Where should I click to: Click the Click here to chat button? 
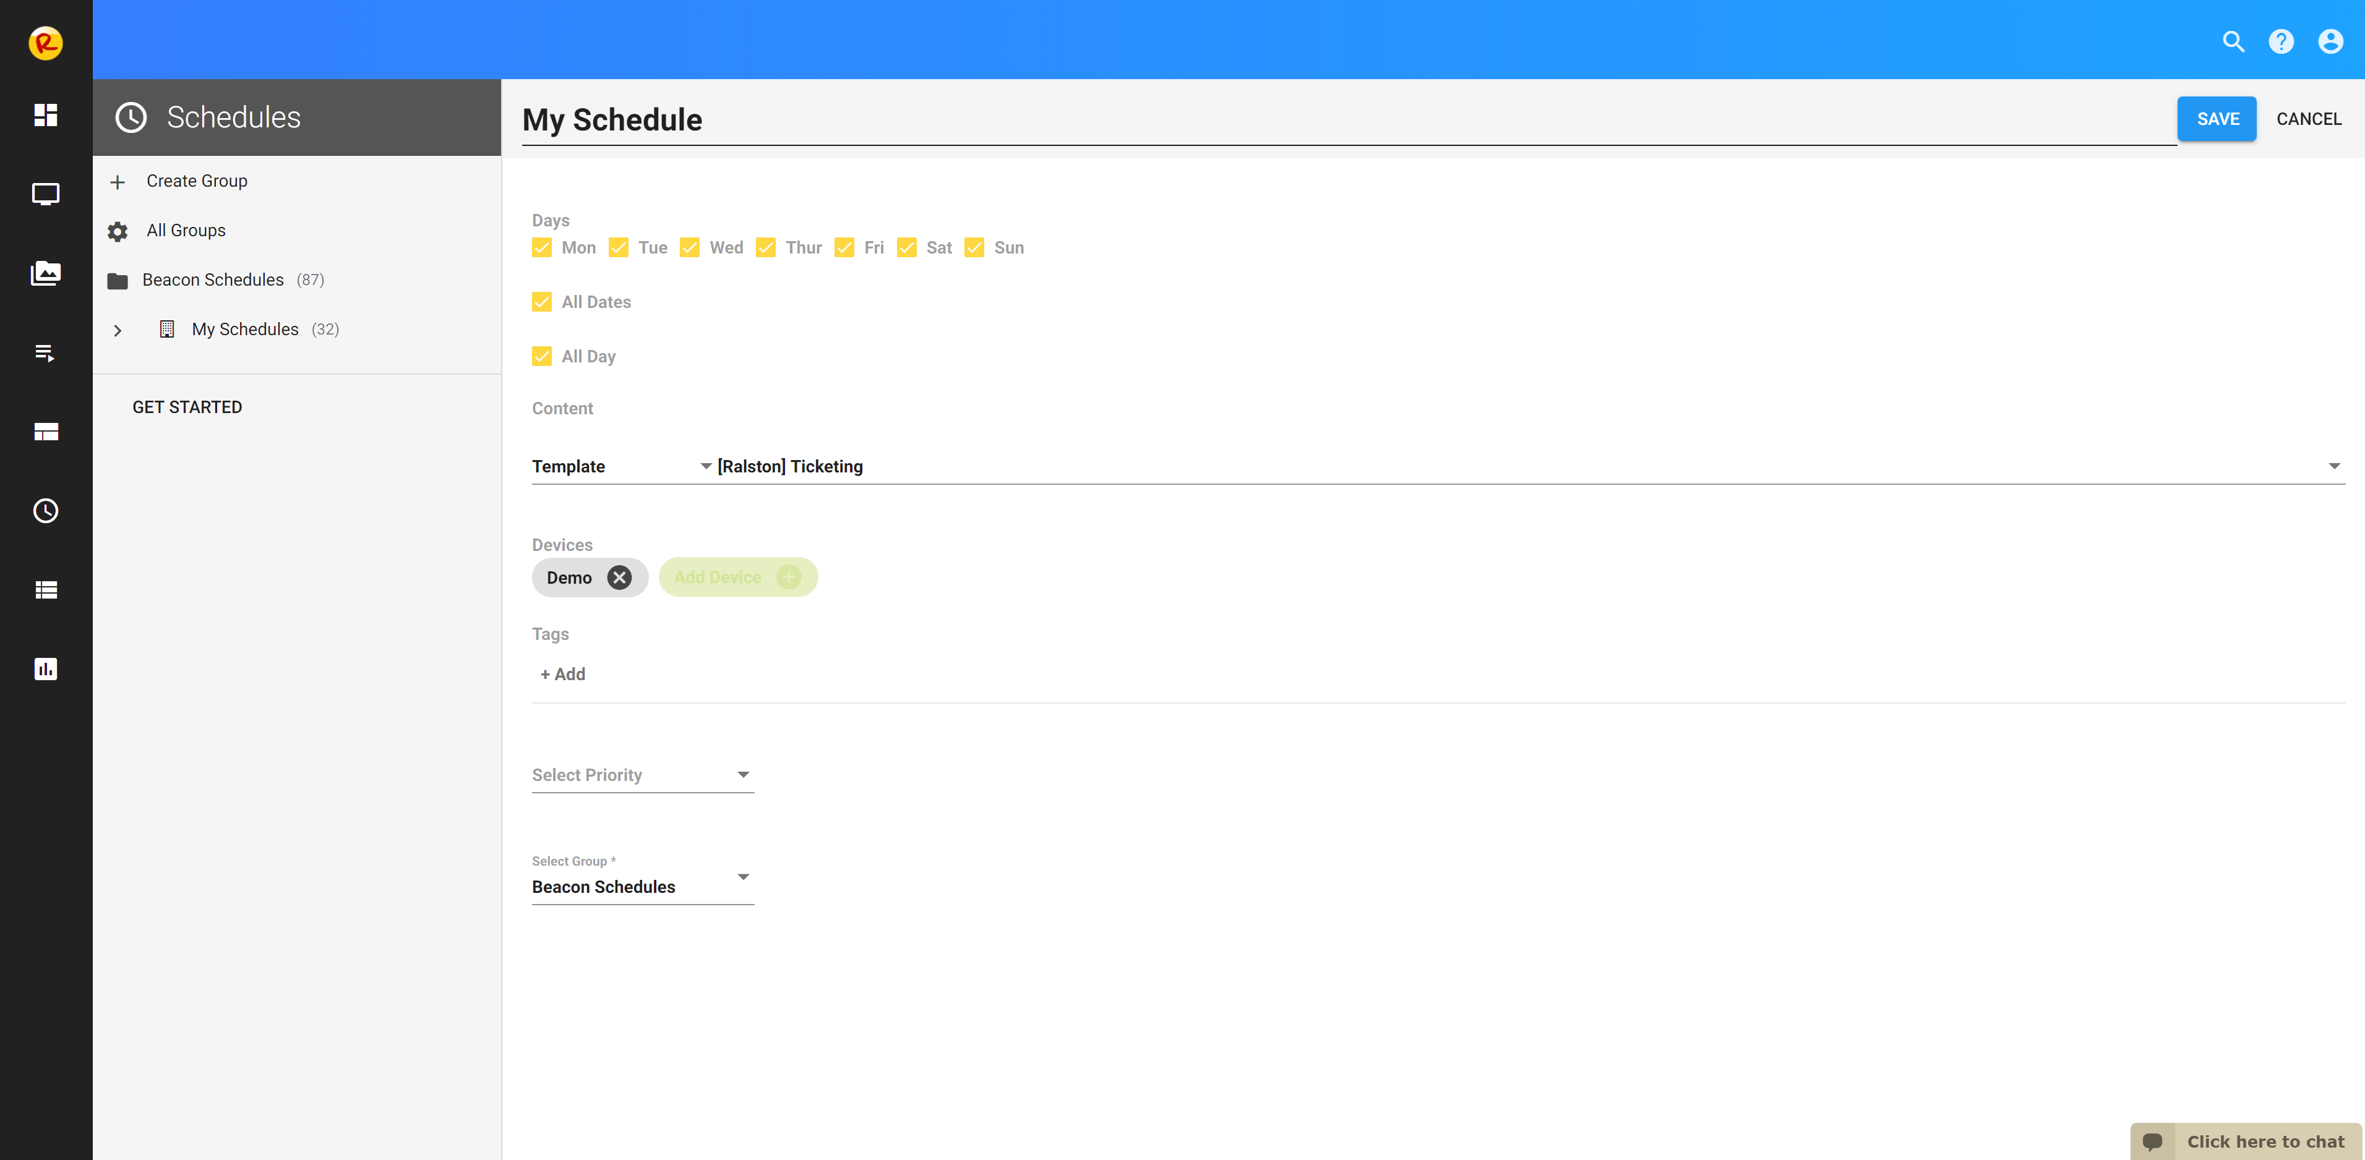point(2246,1141)
